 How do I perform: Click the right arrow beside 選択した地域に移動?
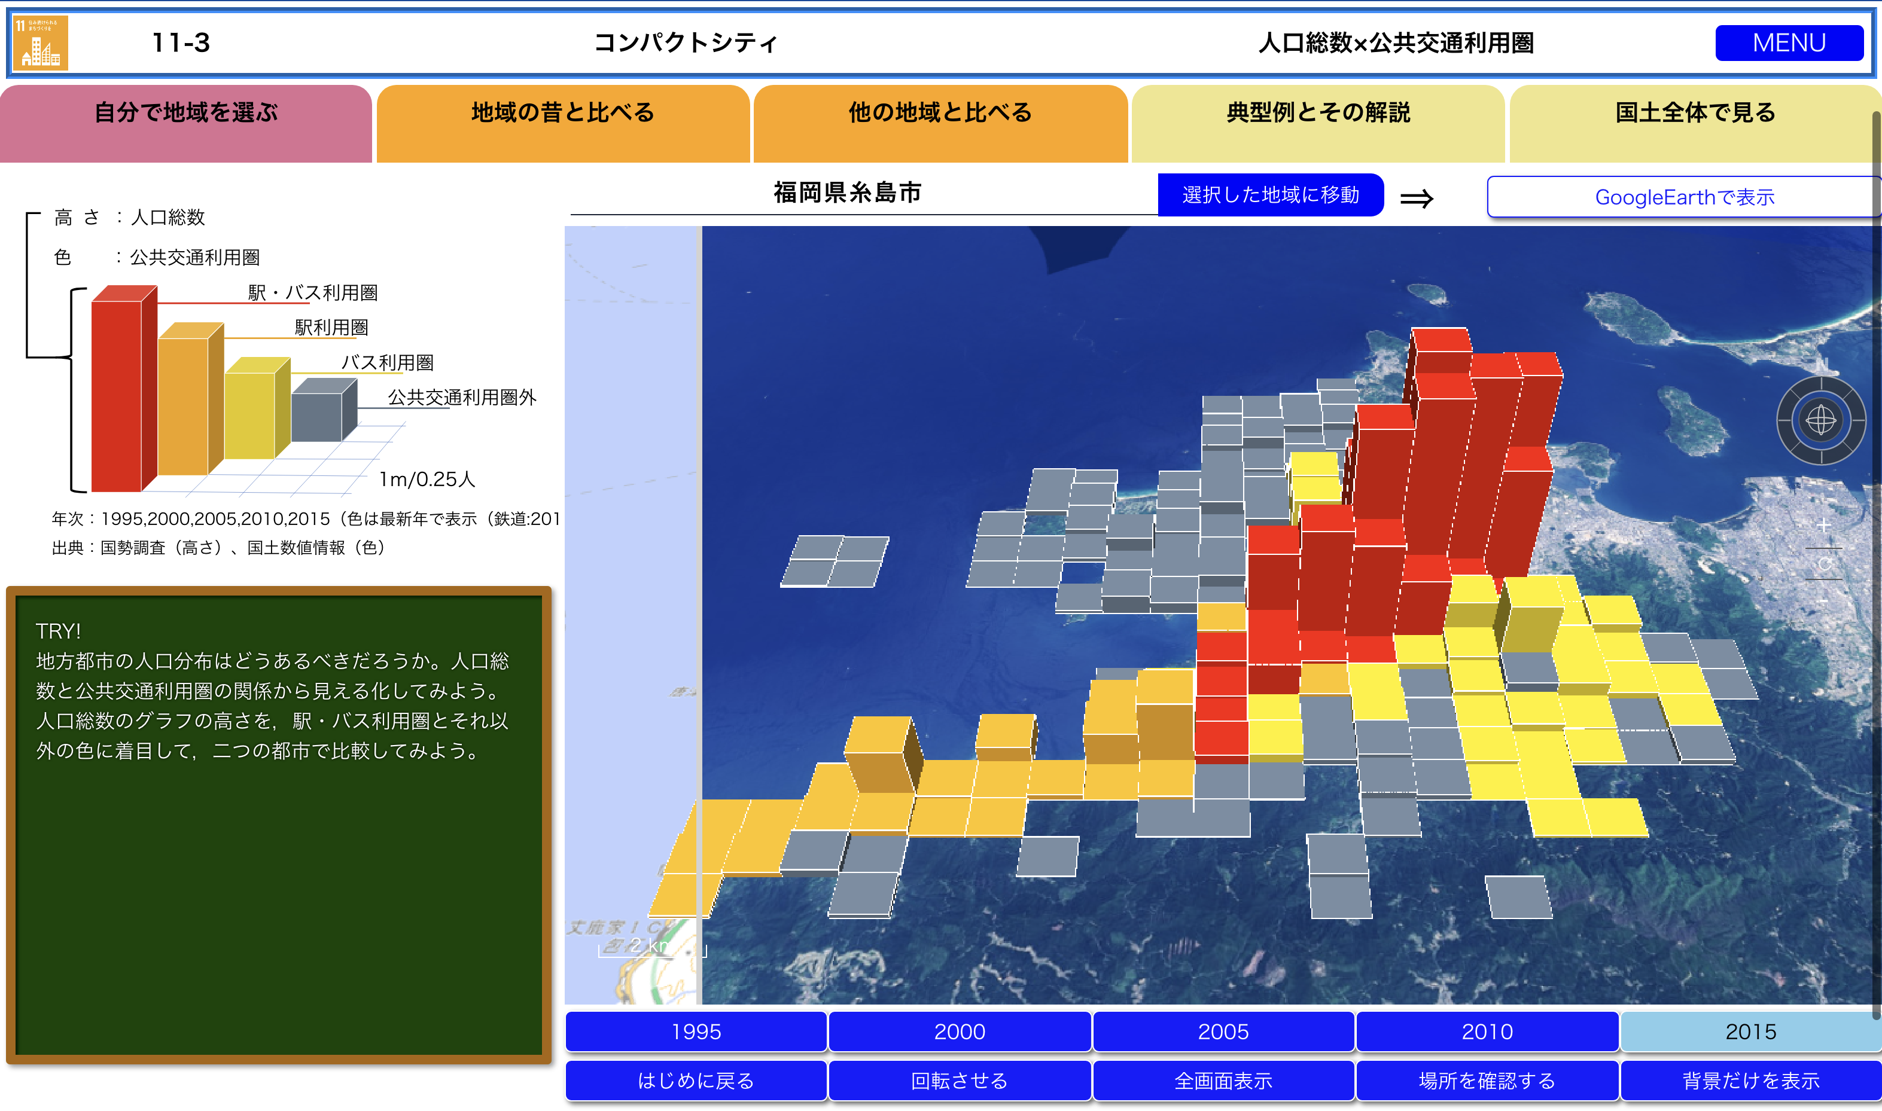tap(1416, 199)
